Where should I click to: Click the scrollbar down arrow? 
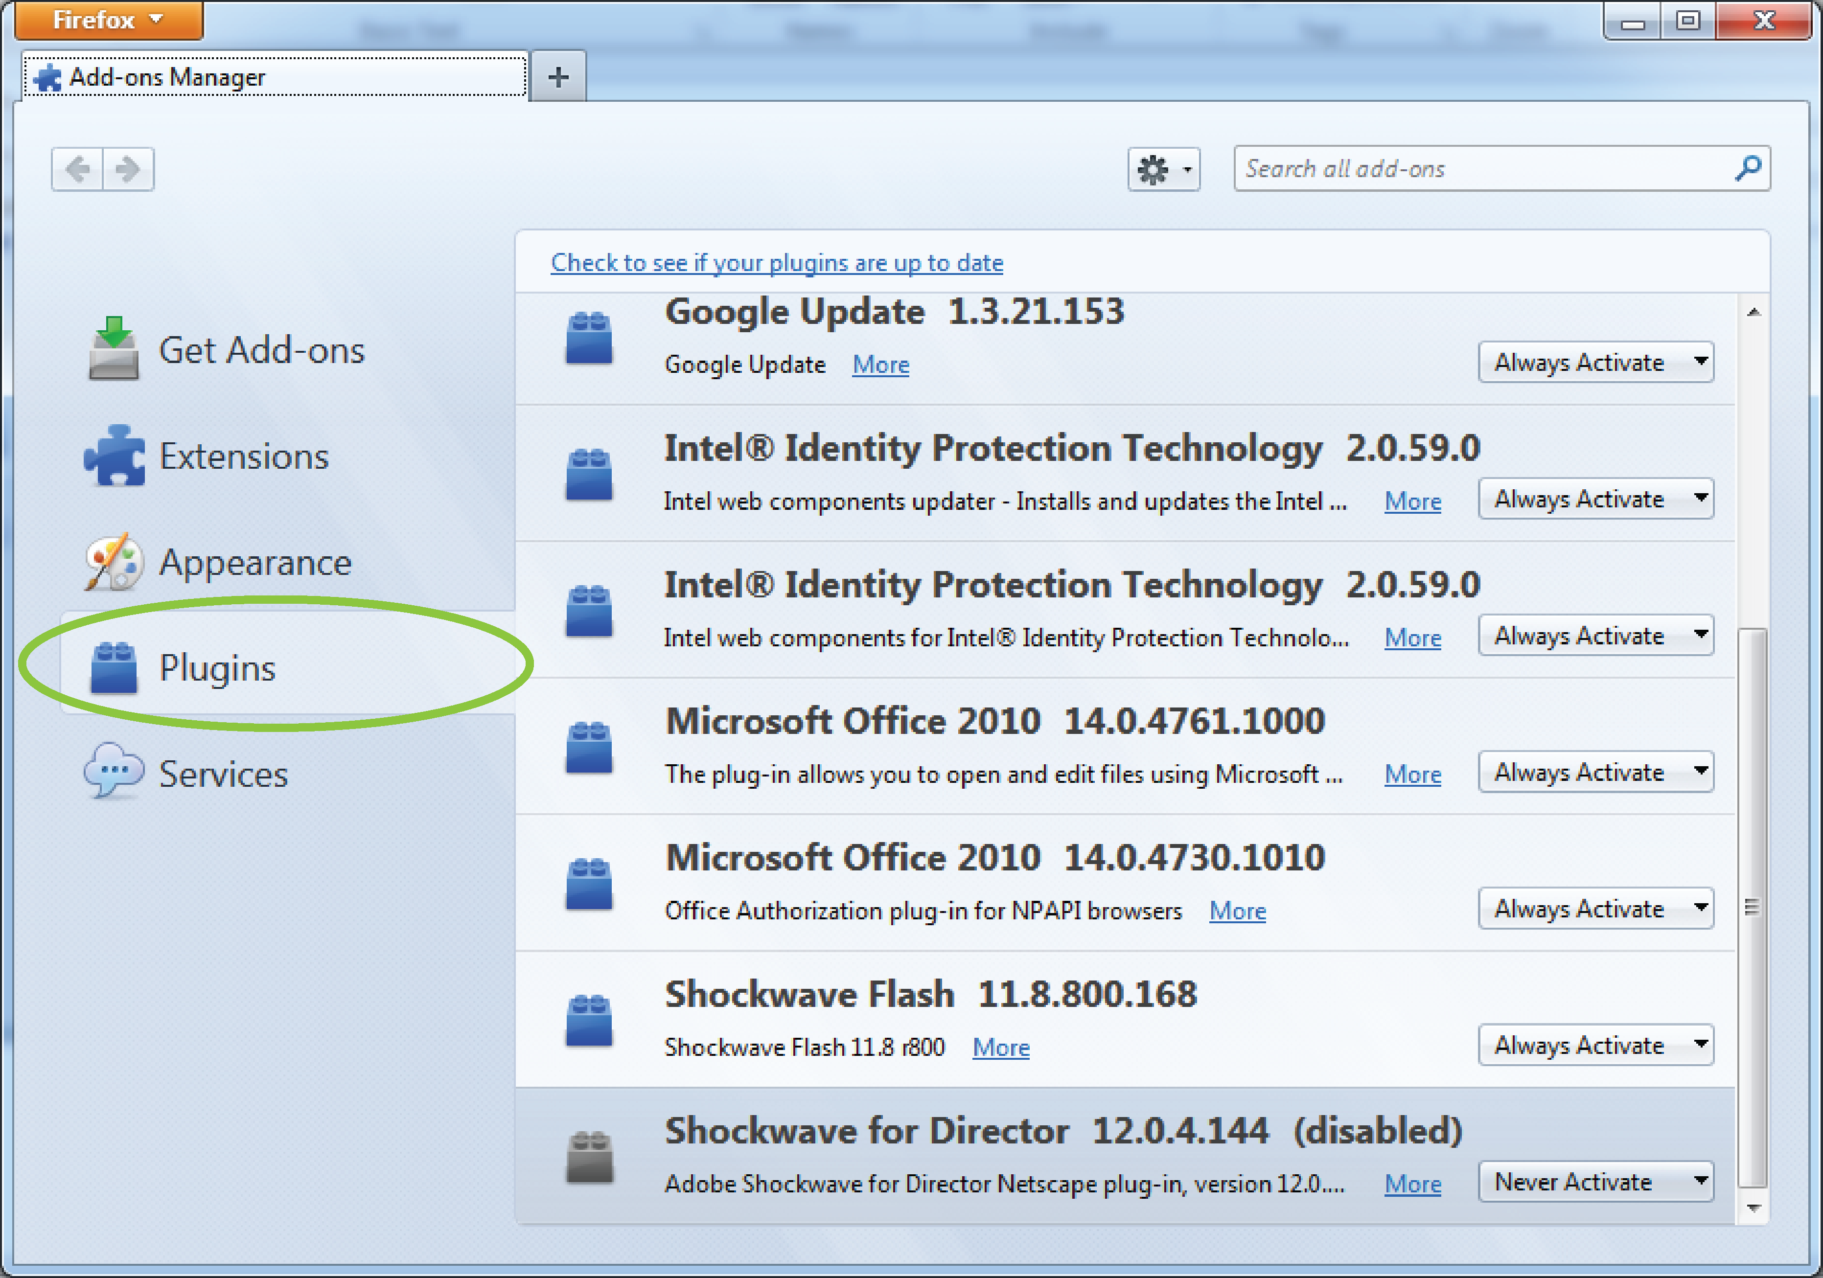pyautogui.click(x=1754, y=1208)
